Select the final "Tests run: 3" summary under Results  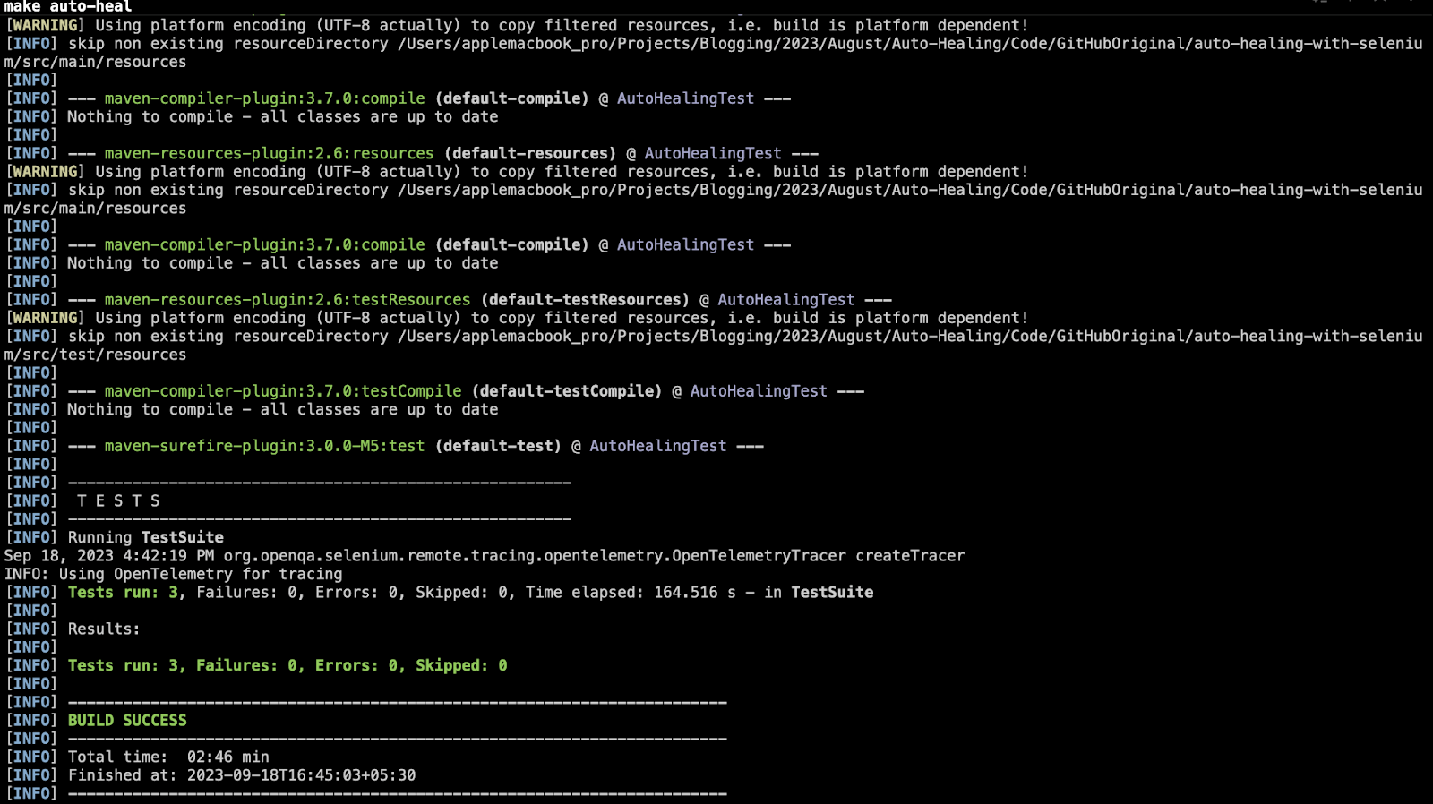tap(123, 665)
